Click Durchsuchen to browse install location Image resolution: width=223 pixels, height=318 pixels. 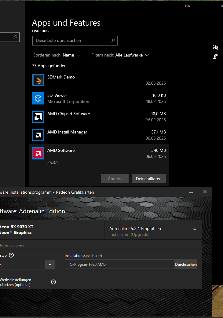coord(186,265)
